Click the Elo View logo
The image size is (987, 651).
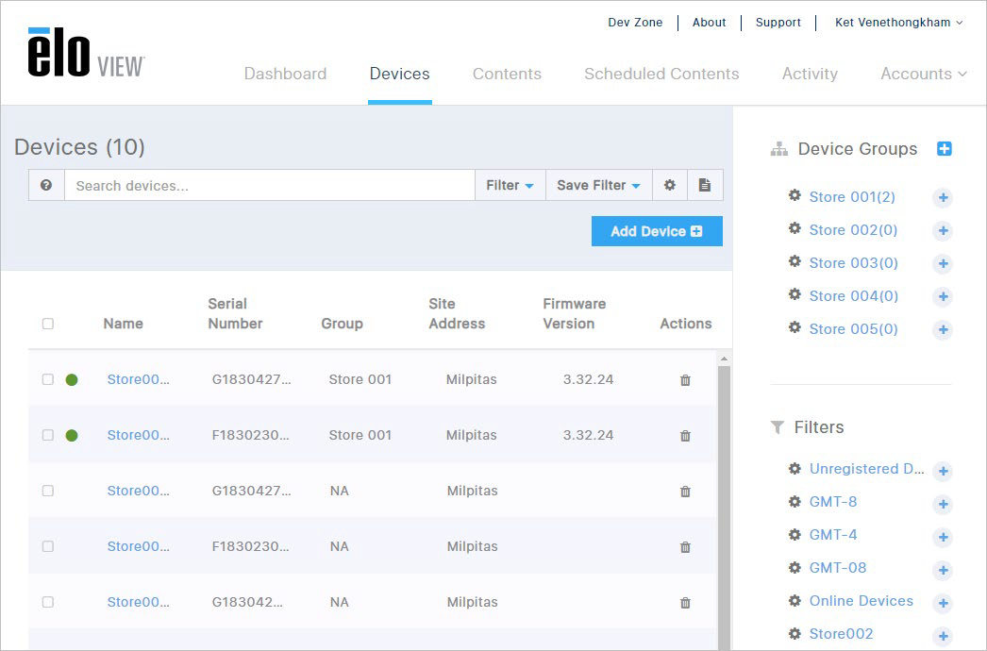tap(86, 54)
